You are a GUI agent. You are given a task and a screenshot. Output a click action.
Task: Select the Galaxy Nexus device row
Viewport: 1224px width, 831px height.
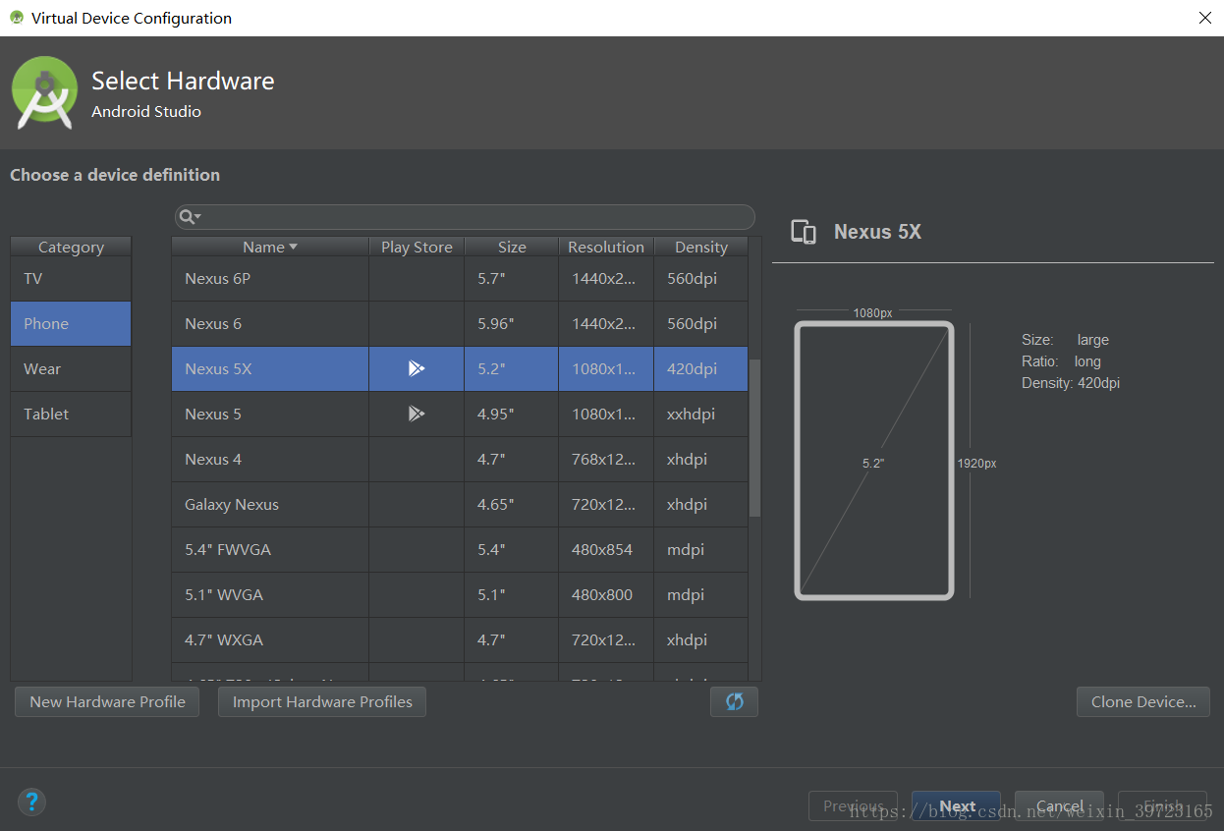pos(460,505)
